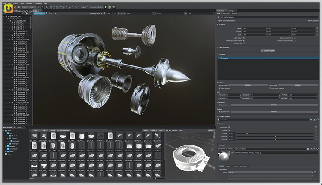Select the gte_injector asset thumbnail

158,136
